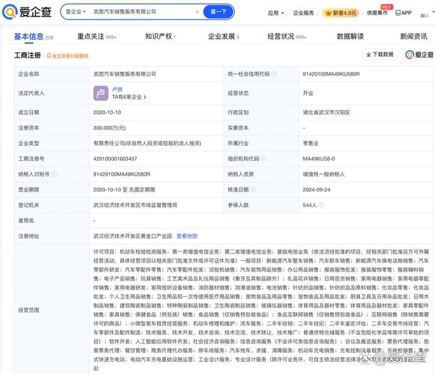This screenshot has height=374, width=435.
Task: Open legal representative 卢放 link
Action: (x=117, y=89)
